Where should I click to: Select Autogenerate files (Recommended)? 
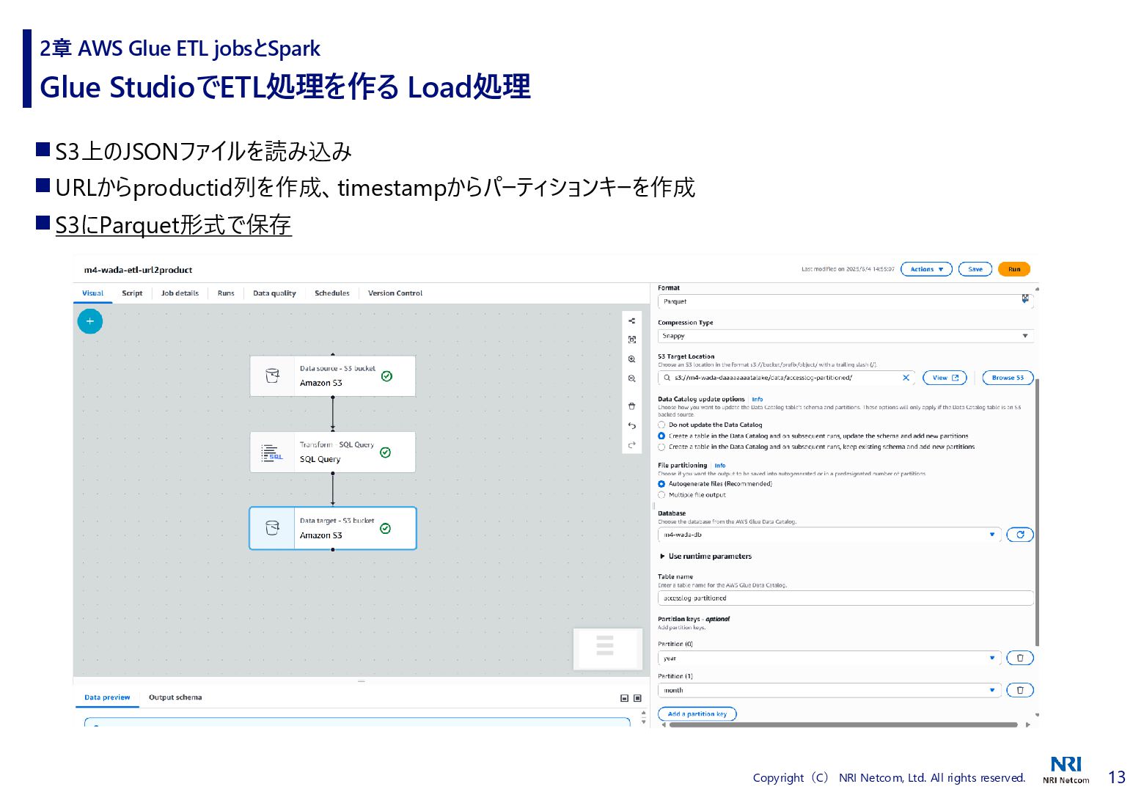click(x=661, y=484)
